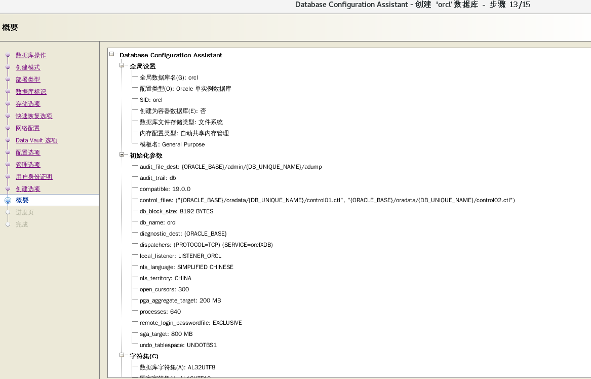Screen dimensions: 591x379
Task: Select the 数据库字符集(A): AL32UTF8 row
Action: tap(178, 367)
